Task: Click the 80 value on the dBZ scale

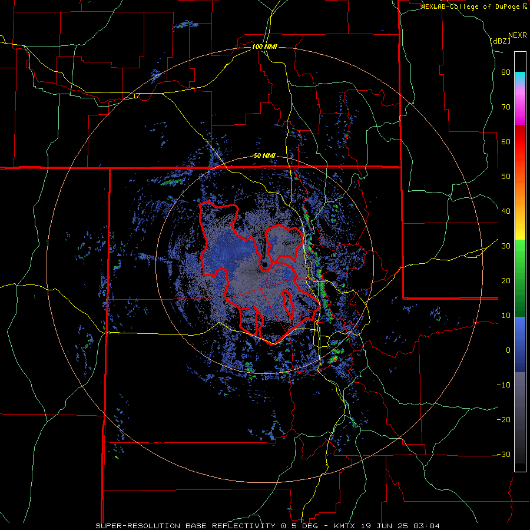Action: click(x=506, y=72)
